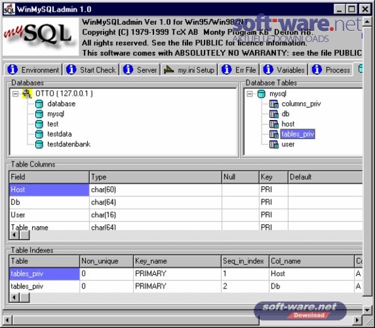The image size is (375, 328).
Task: Click the ruler icon on my.ini Setup tab
Action: pyautogui.click(x=169, y=70)
